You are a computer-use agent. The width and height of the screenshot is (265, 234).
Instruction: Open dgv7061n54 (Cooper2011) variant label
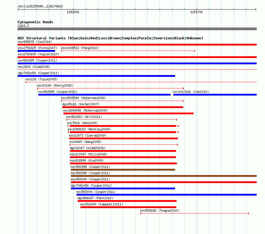(38, 73)
